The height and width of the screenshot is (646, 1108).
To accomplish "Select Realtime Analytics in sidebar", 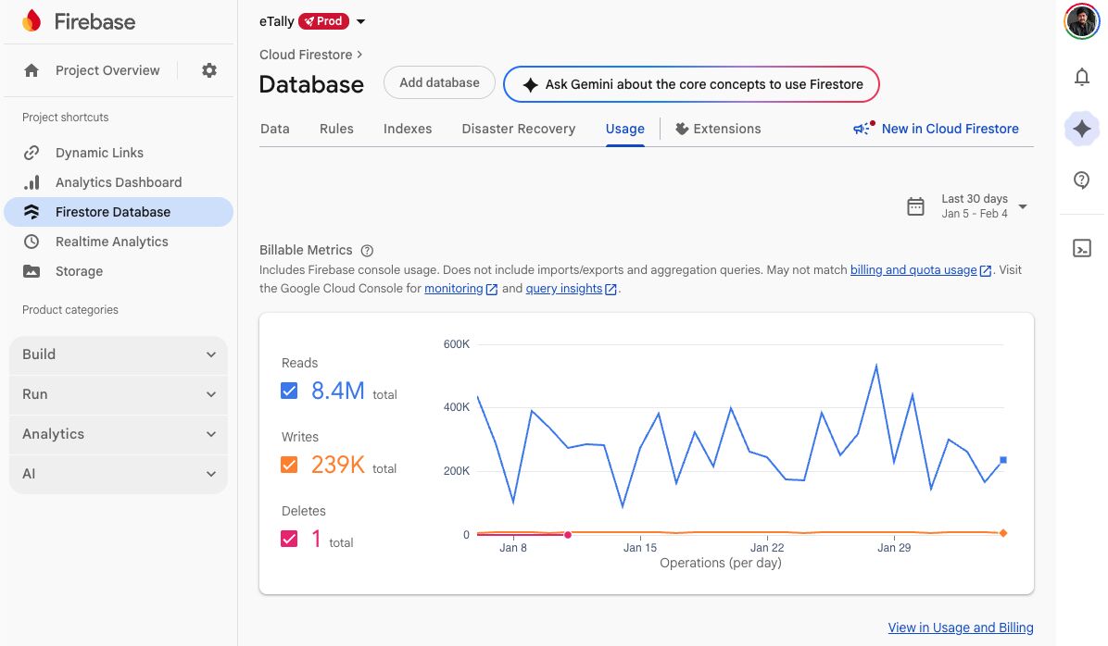I will tap(111, 242).
